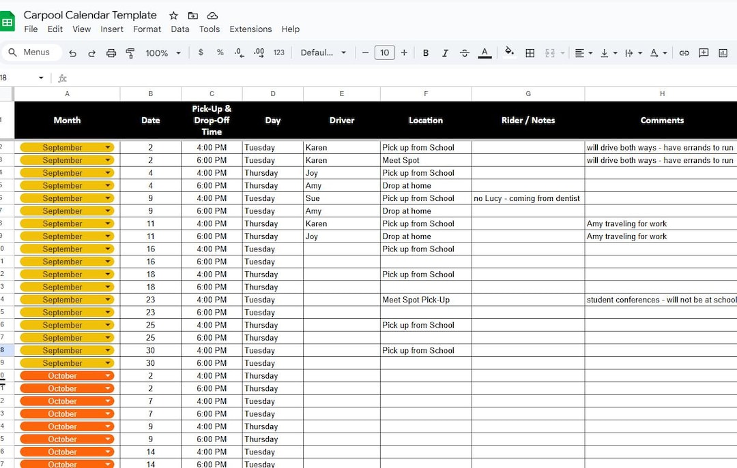Open the Help menu
The height and width of the screenshot is (468, 737).
tap(291, 29)
